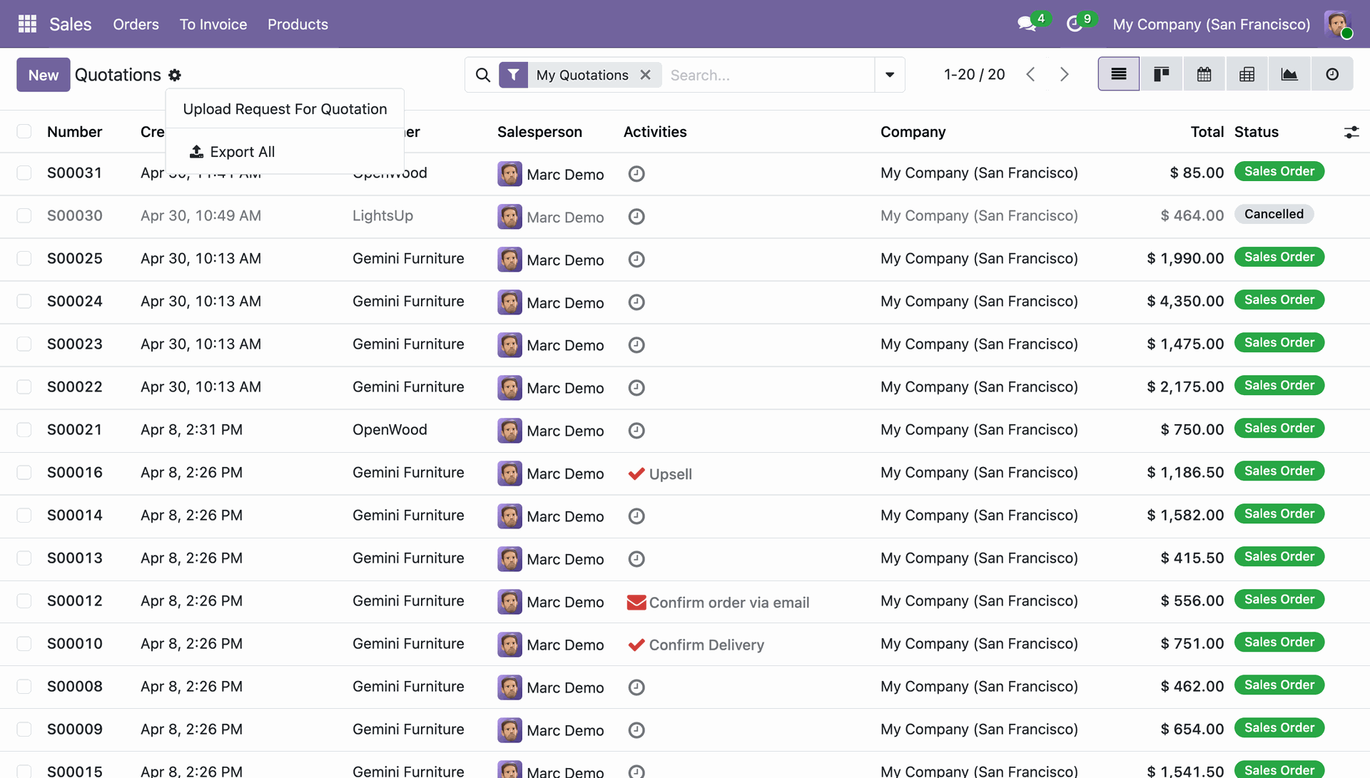This screenshot has width=1370, height=778.
Task: Click the search magnifier icon
Action: tap(483, 75)
